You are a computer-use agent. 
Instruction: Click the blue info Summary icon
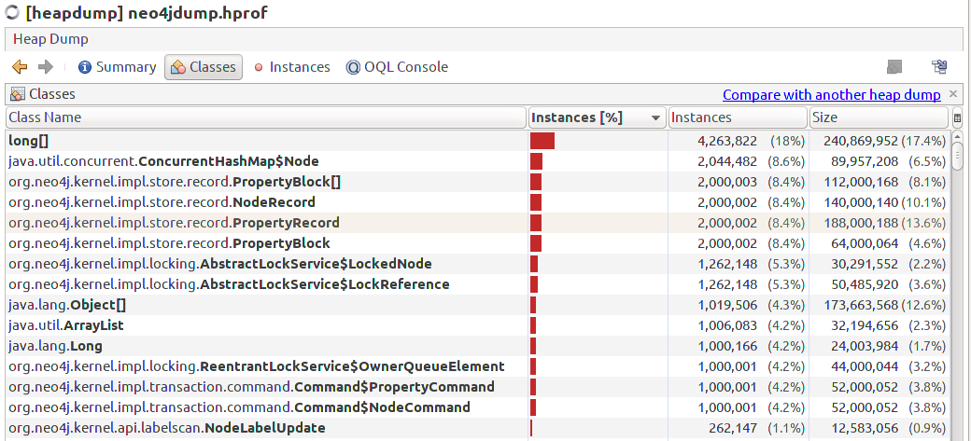(x=85, y=67)
